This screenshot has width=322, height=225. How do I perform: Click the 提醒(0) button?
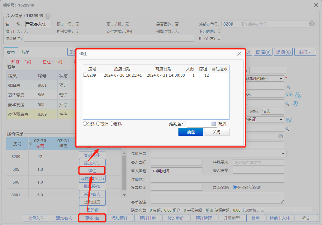(x=283, y=52)
